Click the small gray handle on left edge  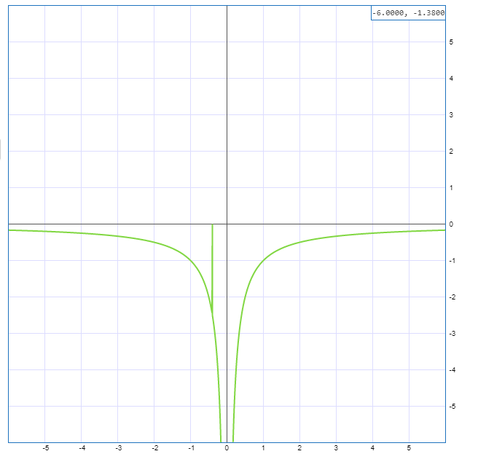point(1,149)
